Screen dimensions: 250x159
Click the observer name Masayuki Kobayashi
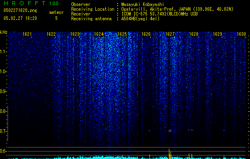click(143, 4)
